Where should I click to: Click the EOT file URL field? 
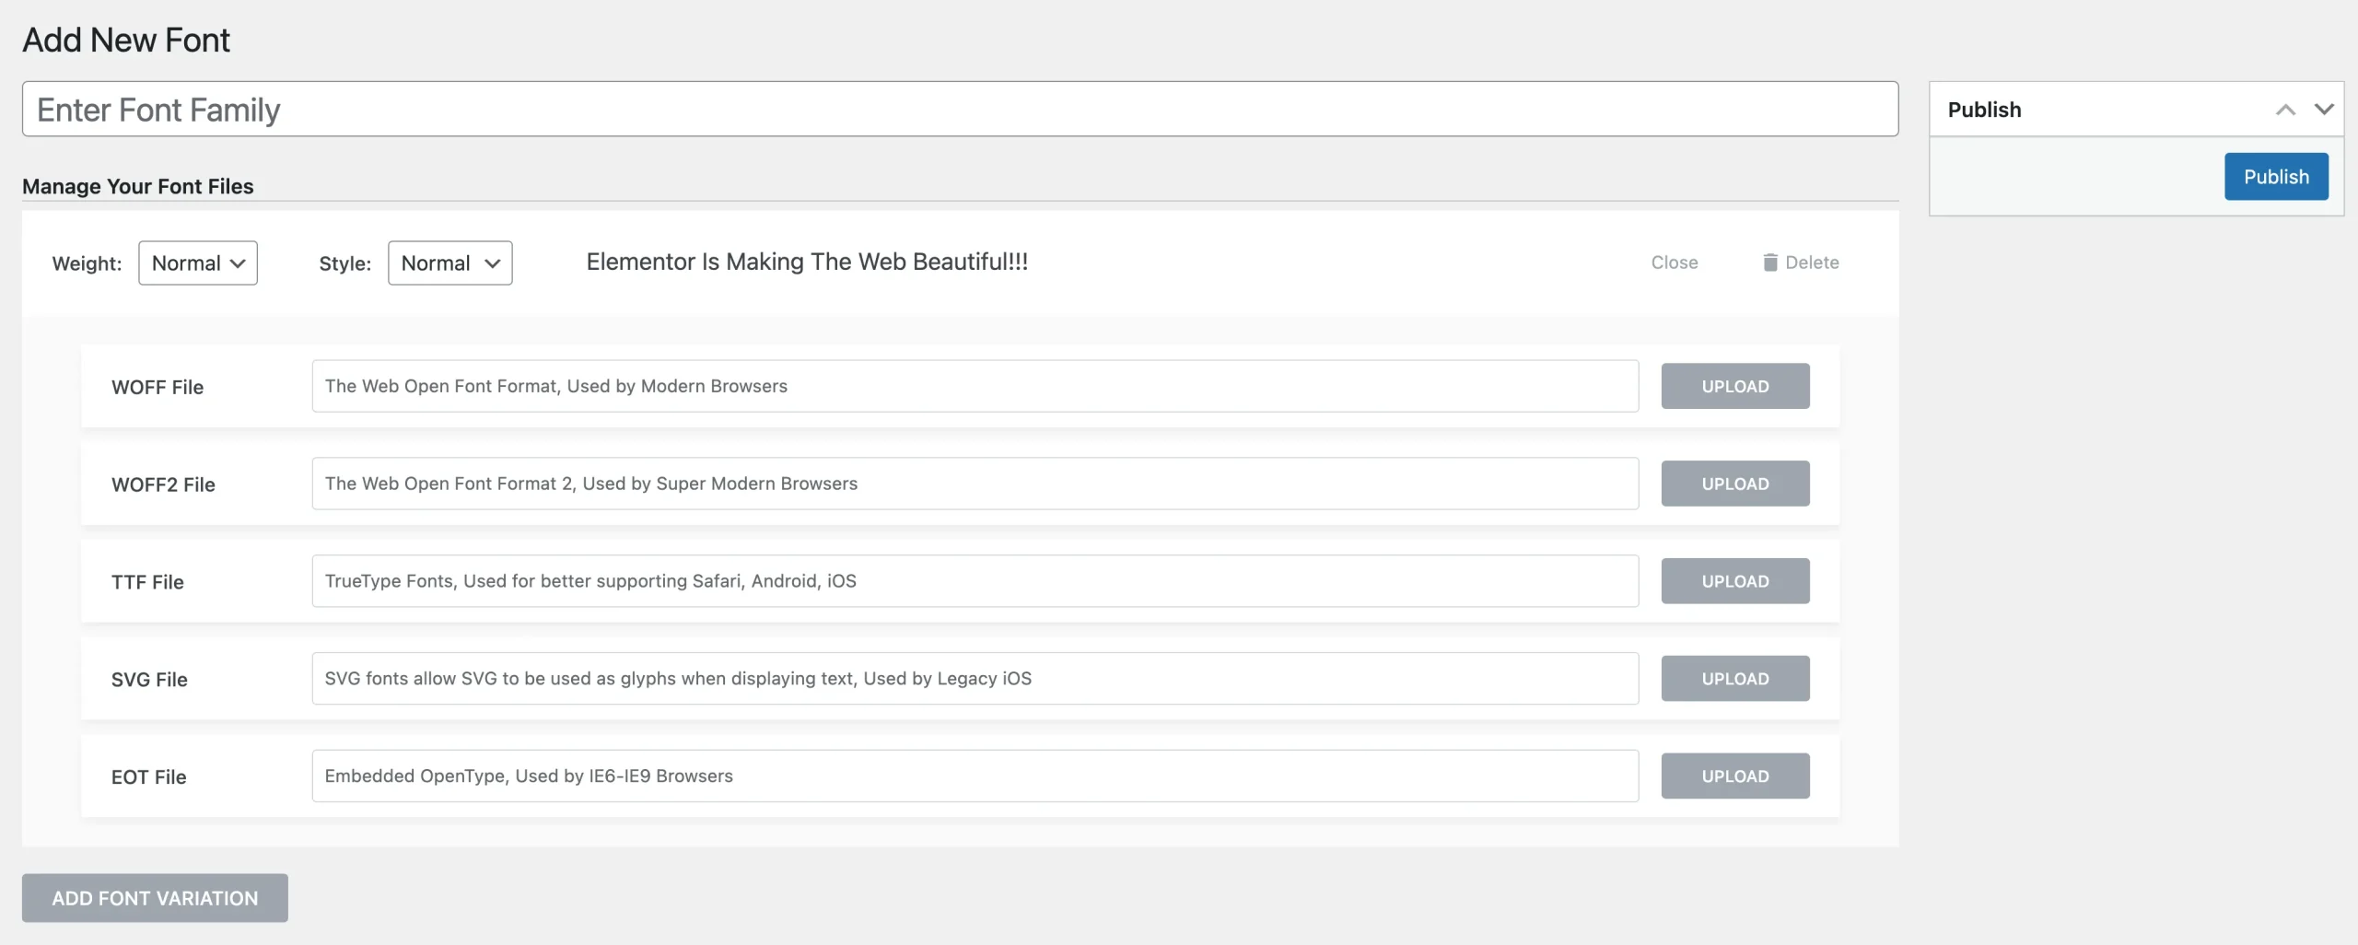(x=975, y=776)
